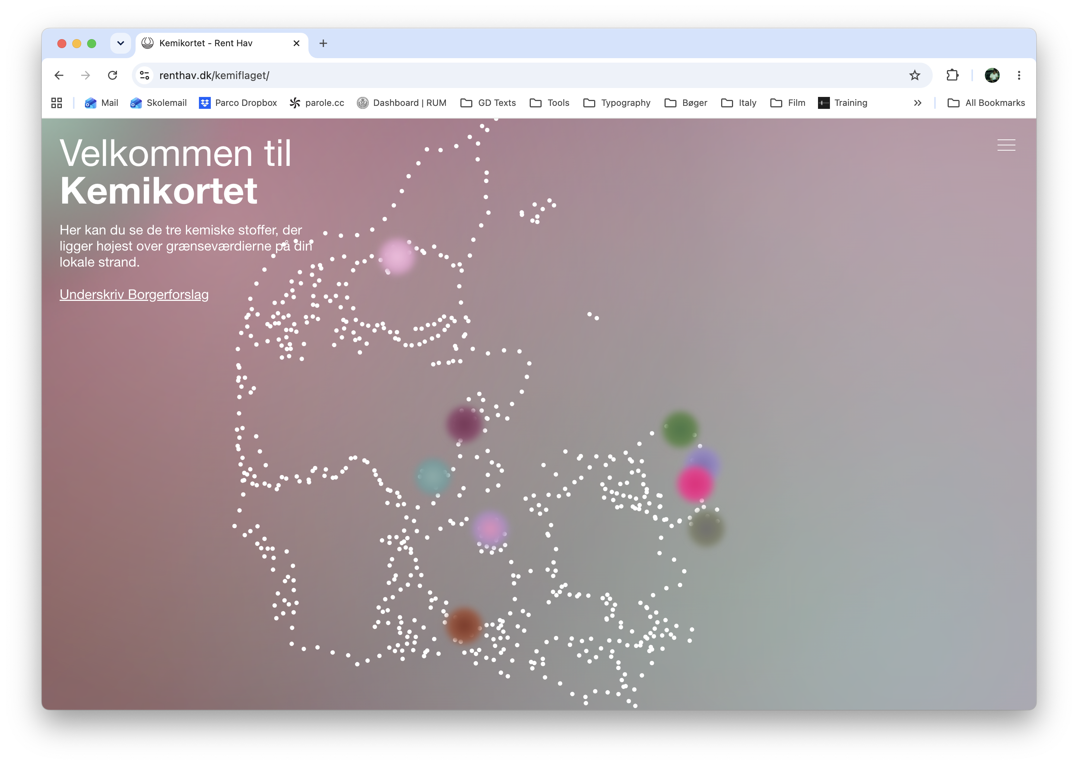The width and height of the screenshot is (1078, 765).
Task: Expand the GD Texts bookmark folder
Action: [x=488, y=103]
